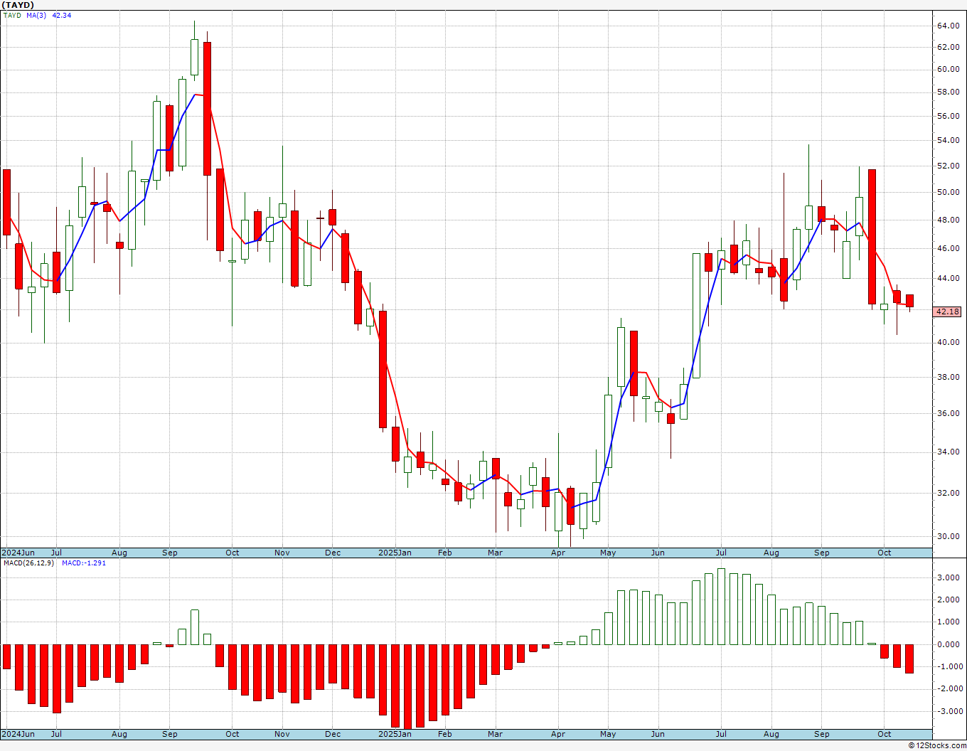Select the 40.00 price axis label
This screenshot has height=751, width=967.
pyautogui.click(x=948, y=343)
